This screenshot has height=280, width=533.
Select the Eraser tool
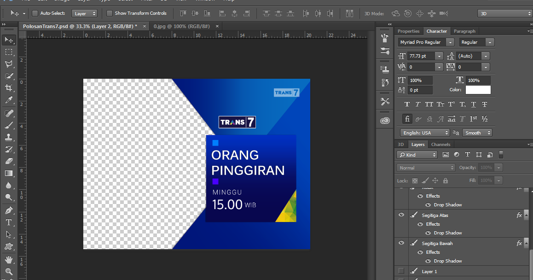point(9,161)
